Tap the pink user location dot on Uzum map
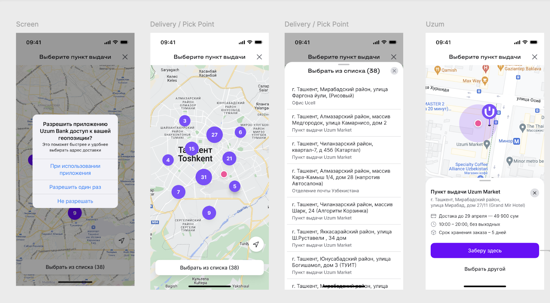The width and height of the screenshot is (550, 303). coord(478,123)
